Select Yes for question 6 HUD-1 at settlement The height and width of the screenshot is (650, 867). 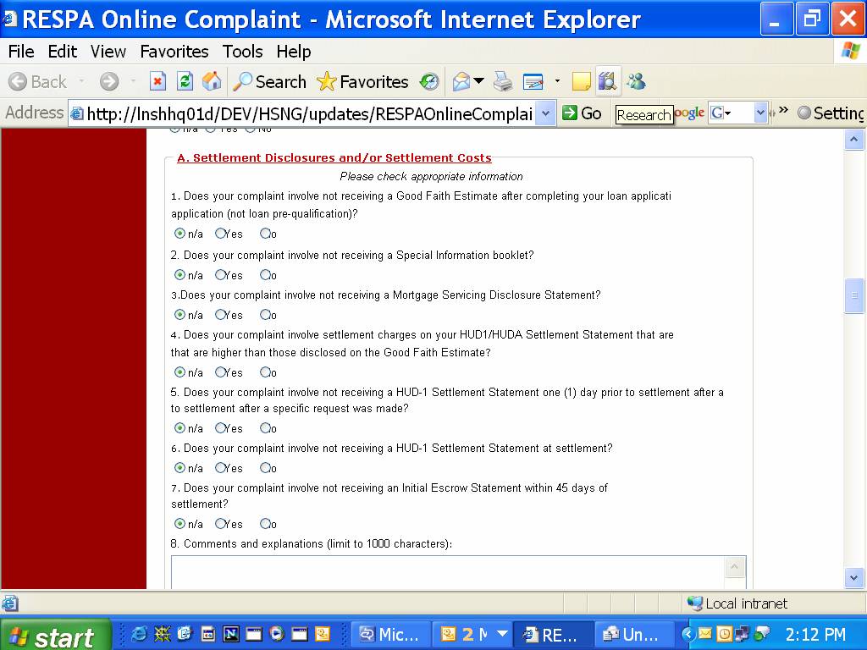click(x=221, y=467)
